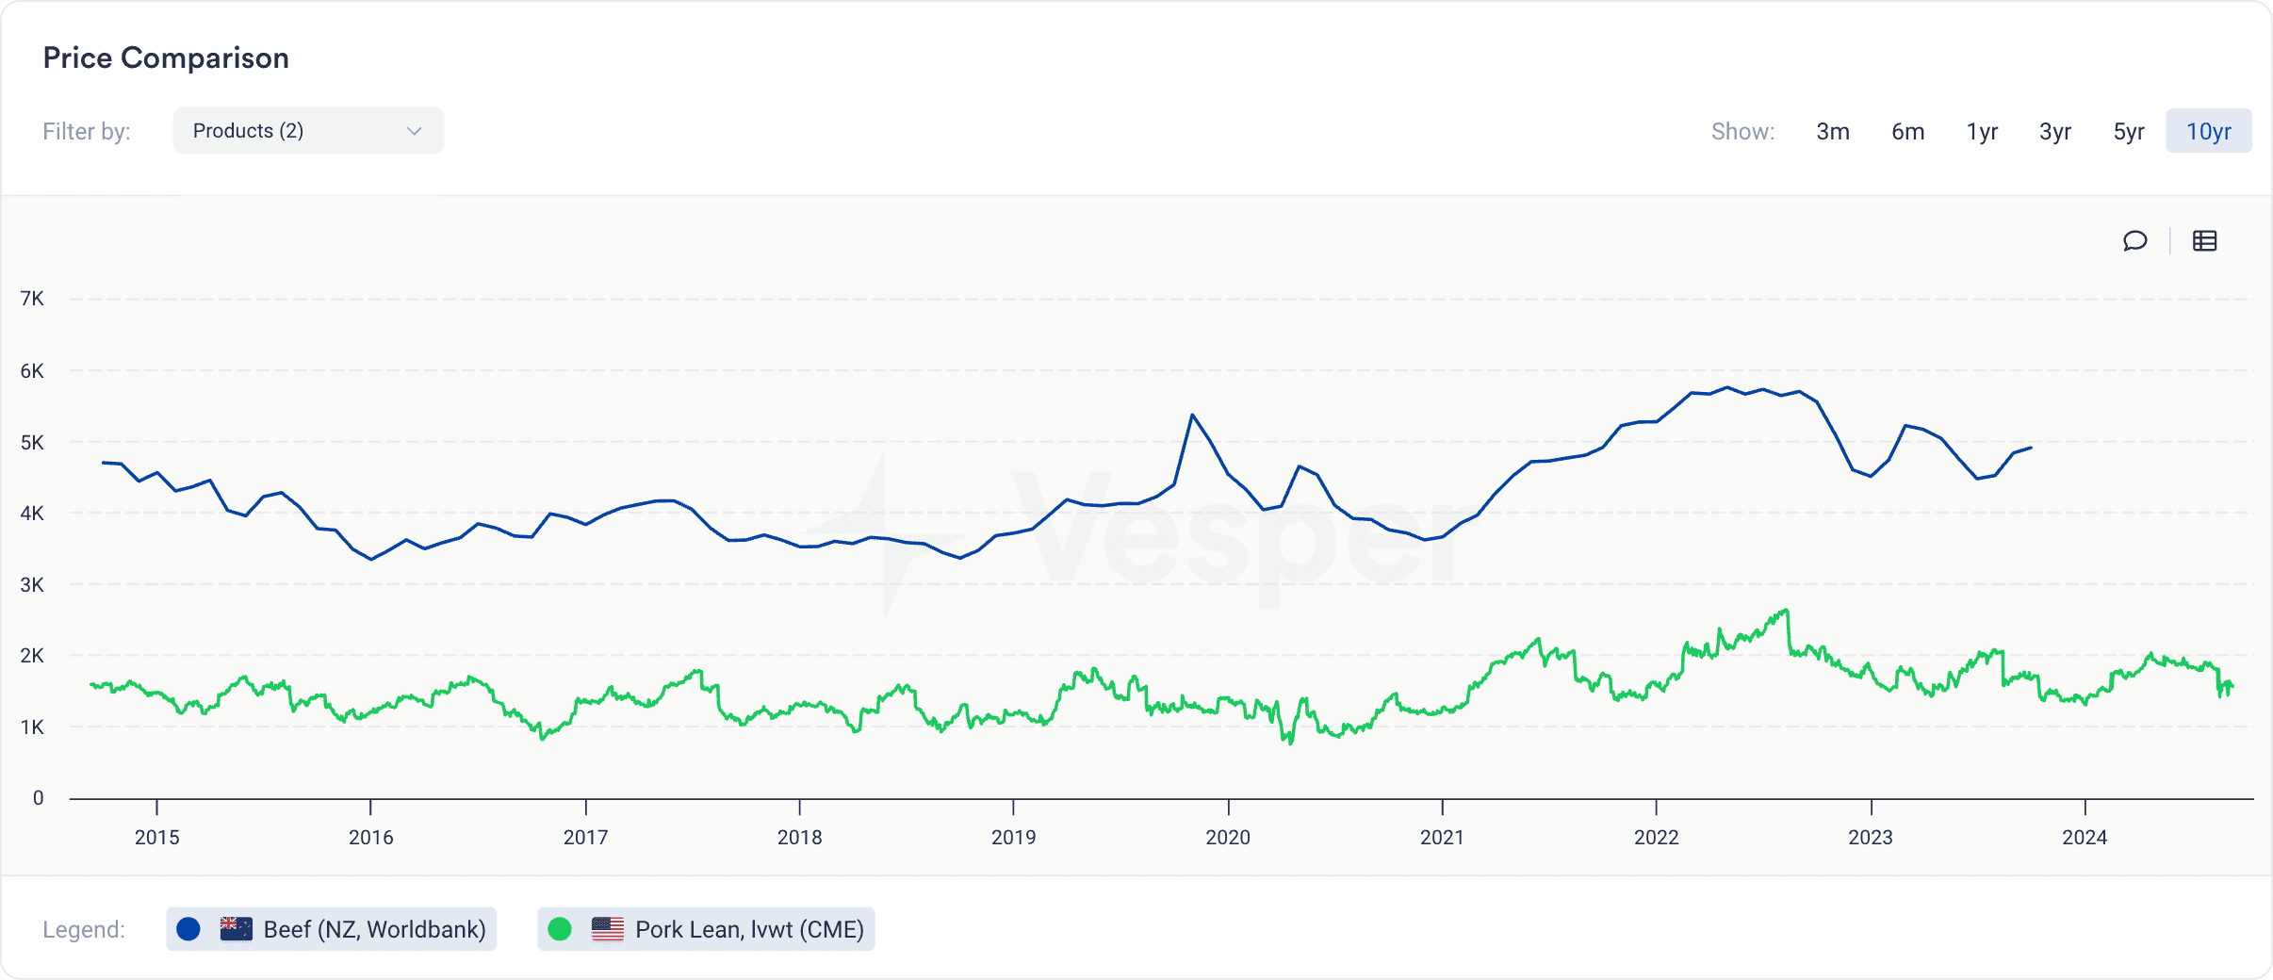Click the 5K y-axis label
Image resolution: width=2273 pixels, height=980 pixels.
[x=32, y=442]
